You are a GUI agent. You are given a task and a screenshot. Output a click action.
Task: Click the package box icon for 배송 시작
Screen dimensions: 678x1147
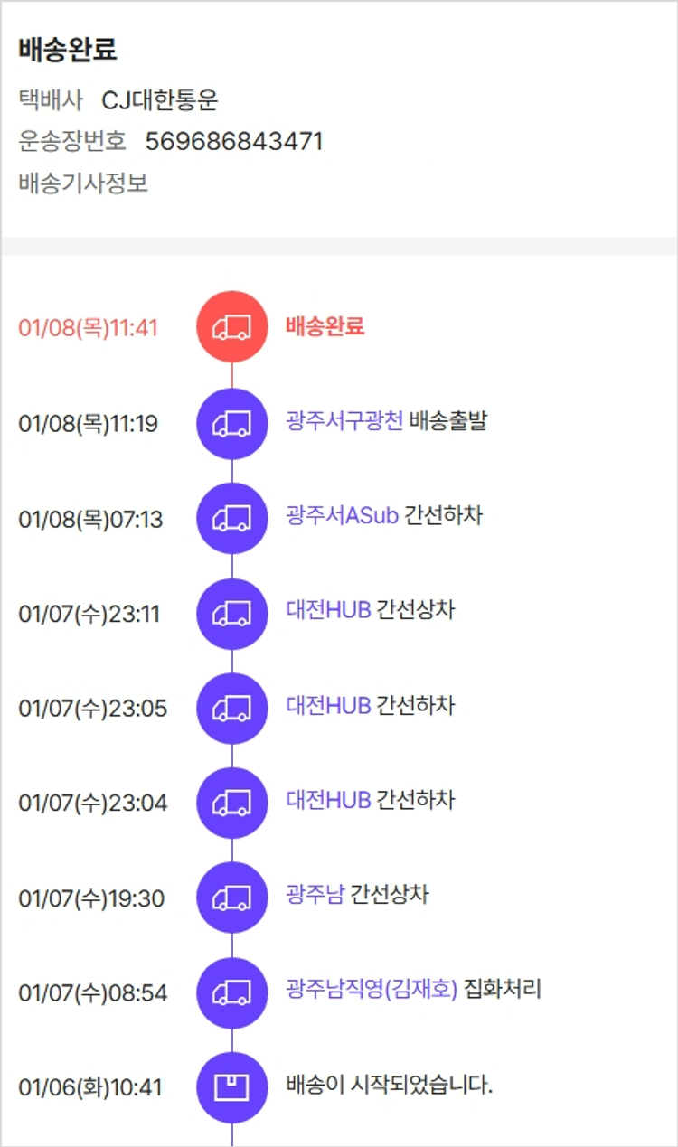231,1086
